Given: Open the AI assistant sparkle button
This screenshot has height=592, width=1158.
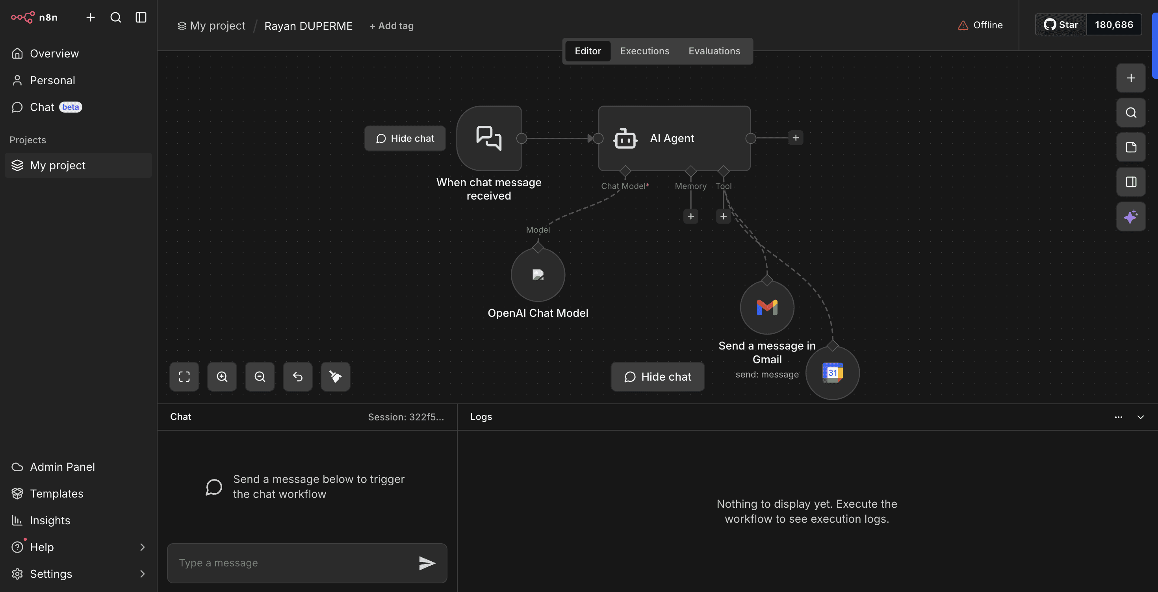Looking at the screenshot, I should click(x=1131, y=216).
